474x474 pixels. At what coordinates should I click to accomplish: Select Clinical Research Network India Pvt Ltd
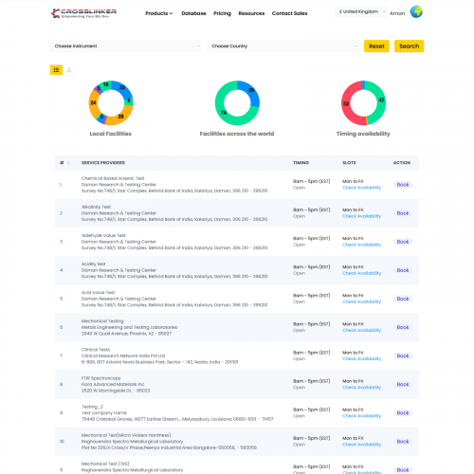(x=123, y=355)
